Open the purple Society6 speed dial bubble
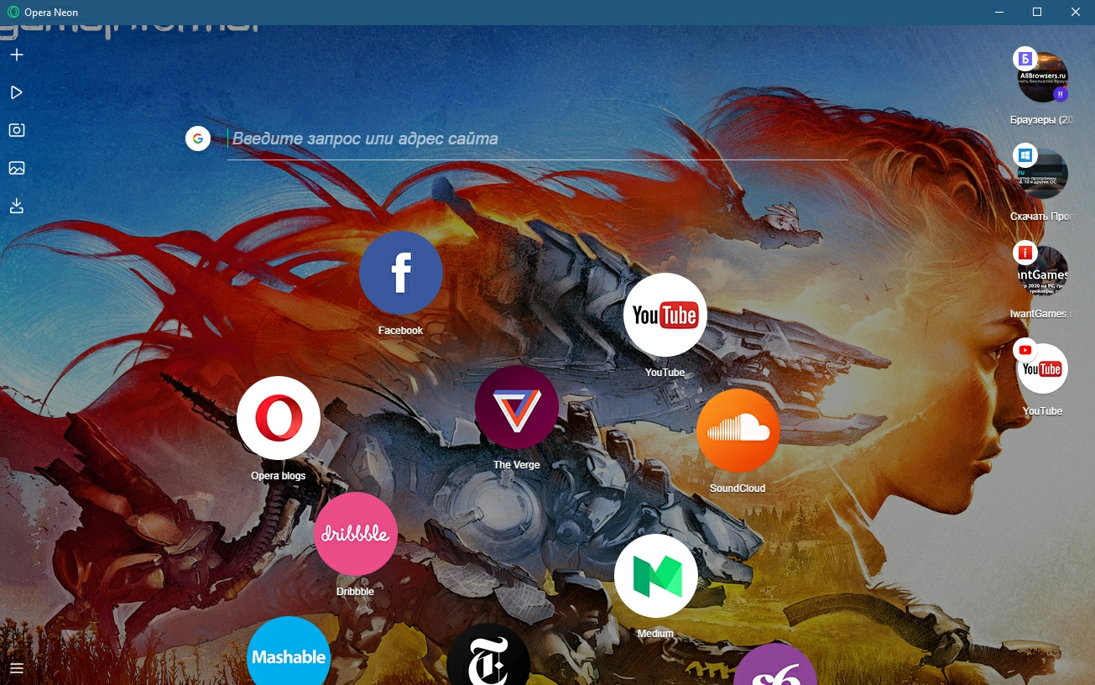The width and height of the screenshot is (1095, 685). (775, 665)
